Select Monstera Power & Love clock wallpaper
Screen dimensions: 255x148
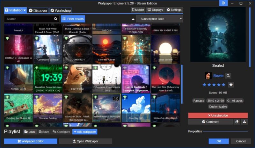pos(48,79)
